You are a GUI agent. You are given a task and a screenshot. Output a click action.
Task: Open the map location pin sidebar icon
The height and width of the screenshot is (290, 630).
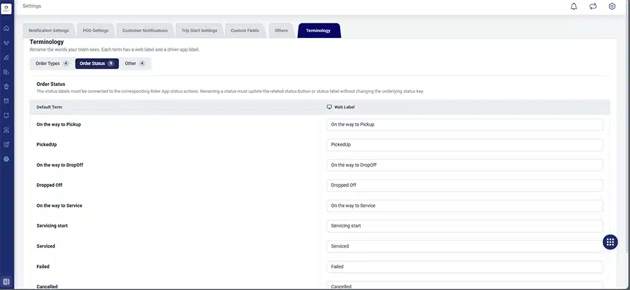click(6, 87)
